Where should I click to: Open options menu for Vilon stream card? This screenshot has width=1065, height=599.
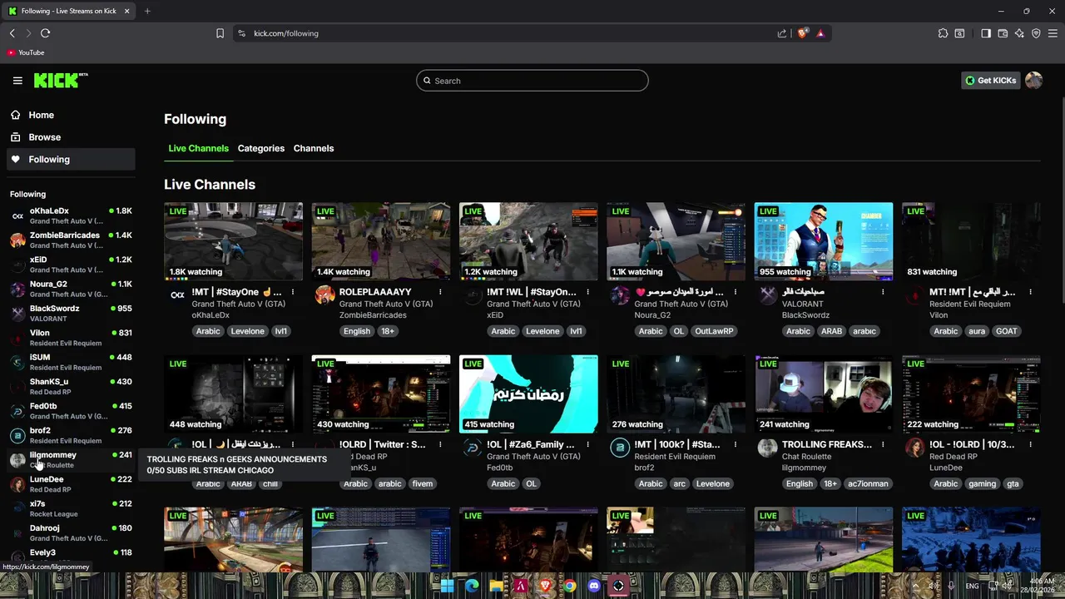[x=1030, y=292]
